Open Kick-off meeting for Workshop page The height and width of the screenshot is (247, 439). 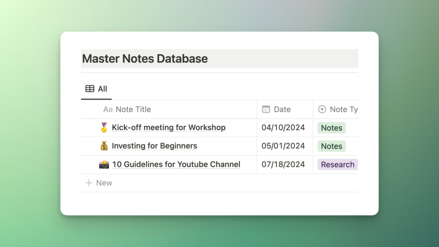[x=169, y=127]
